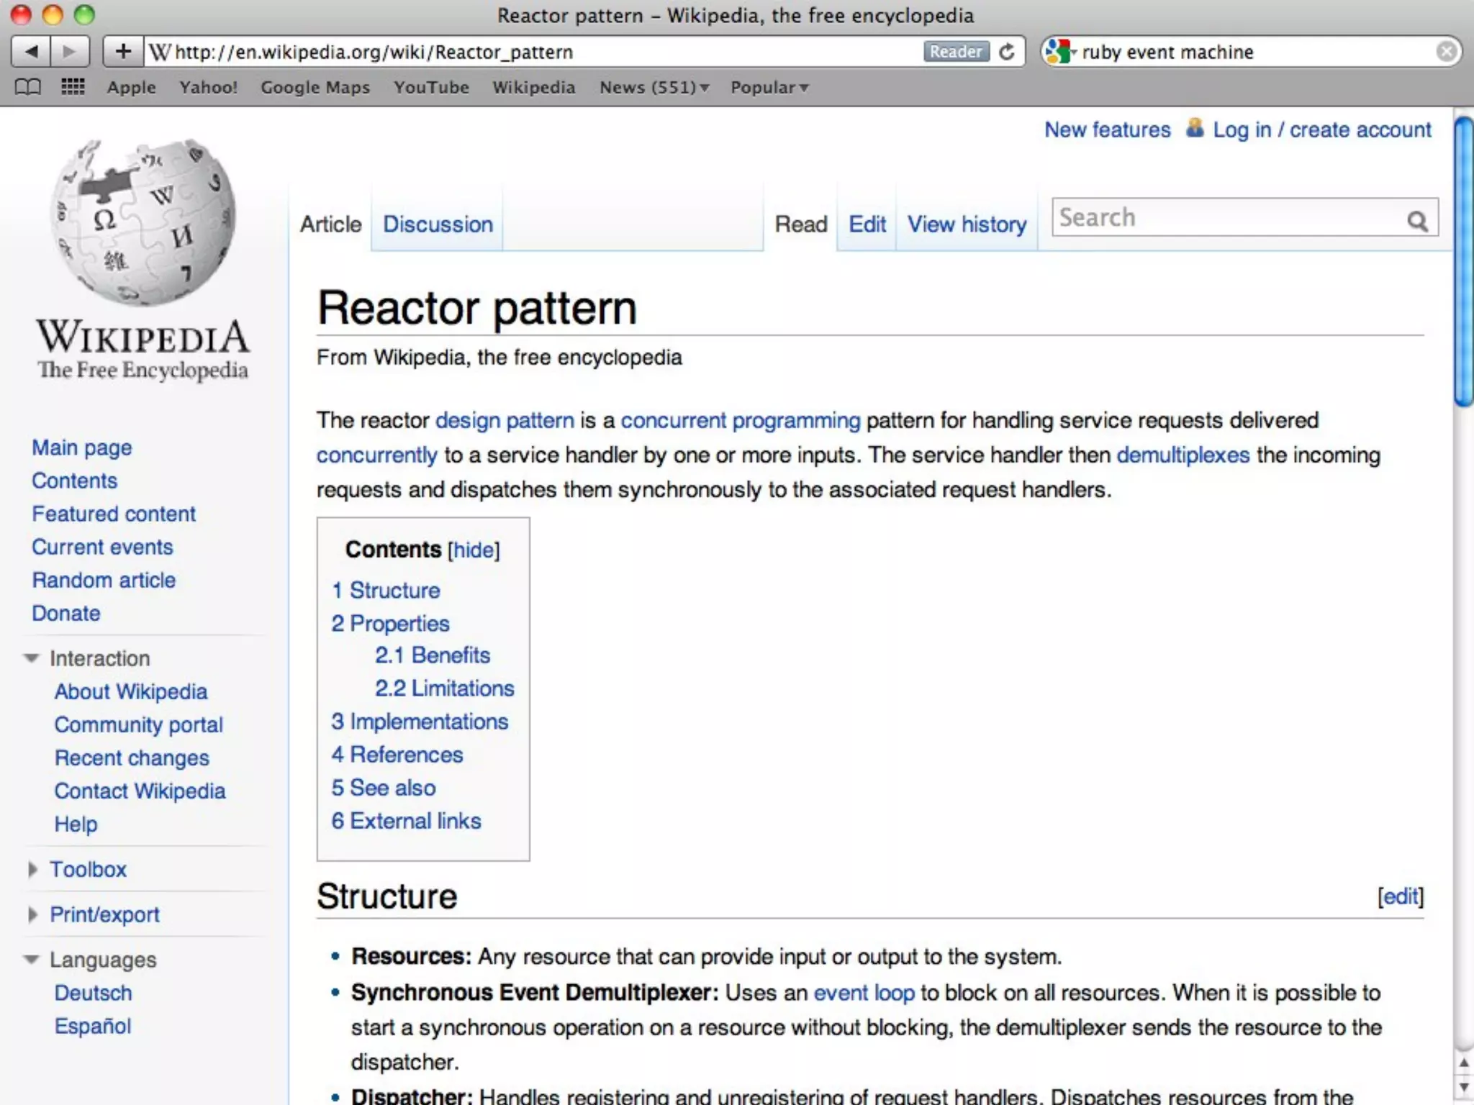Open the News (551) bookmarks dropdown
Image resolution: width=1474 pixels, height=1105 pixels.
[654, 88]
